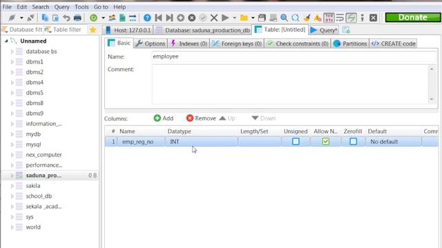Expand the dbms1 database node

click(x=12, y=62)
